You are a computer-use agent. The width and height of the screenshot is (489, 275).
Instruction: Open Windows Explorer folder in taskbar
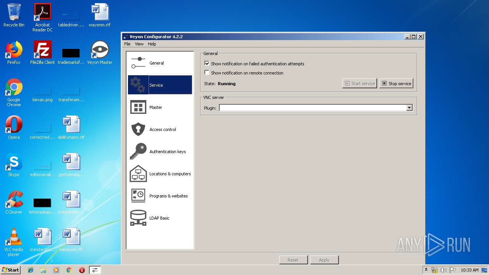(x=43, y=270)
